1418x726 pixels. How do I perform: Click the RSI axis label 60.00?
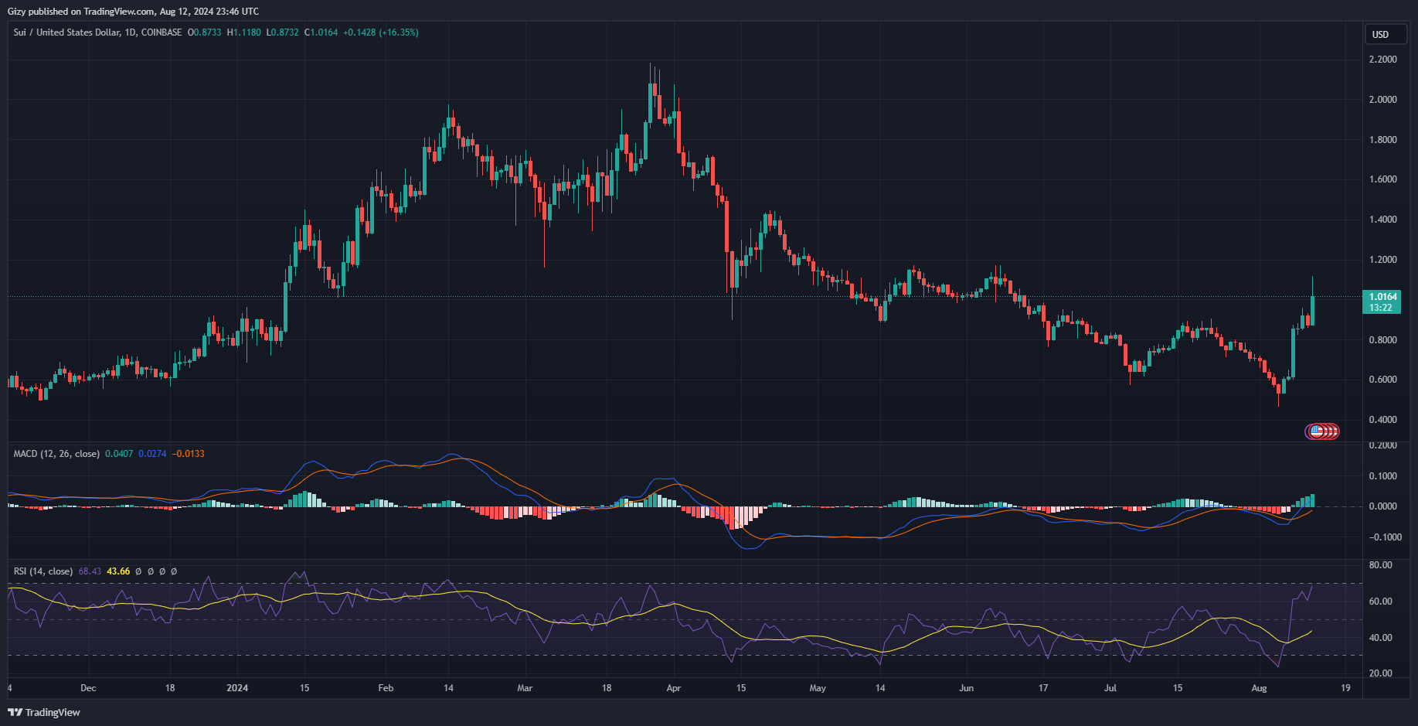coord(1381,602)
